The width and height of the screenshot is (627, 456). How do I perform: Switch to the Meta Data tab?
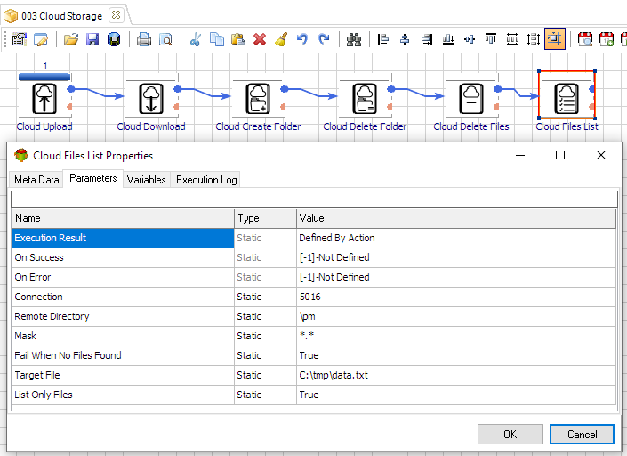(x=36, y=180)
